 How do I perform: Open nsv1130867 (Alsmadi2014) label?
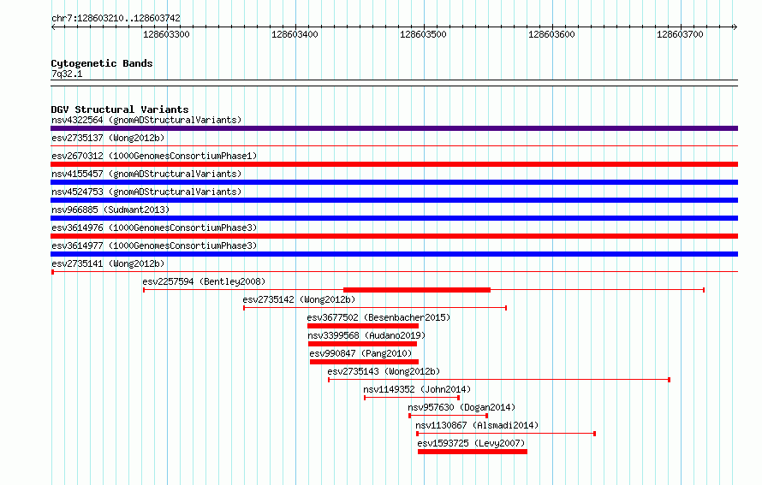click(477, 425)
